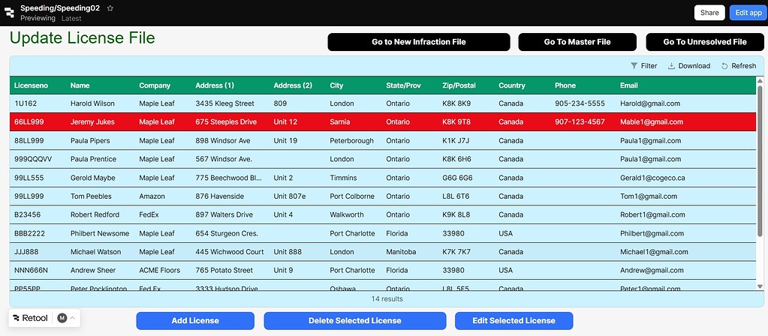Image resolution: width=768 pixels, height=336 pixels.
Task: Sort by Company column header
Action: 155,85
